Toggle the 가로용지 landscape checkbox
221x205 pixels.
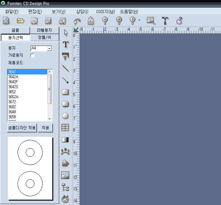[32, 55]
